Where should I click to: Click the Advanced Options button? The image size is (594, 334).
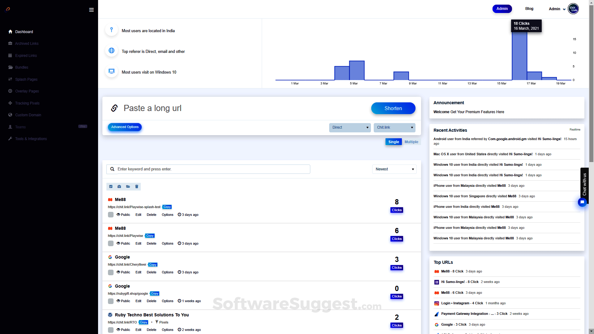(x=125, y=127)
